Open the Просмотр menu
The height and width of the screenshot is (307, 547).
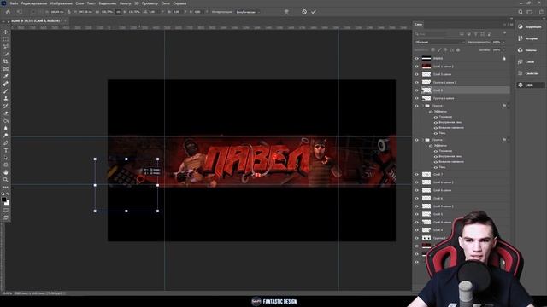[x=150, y=3]
